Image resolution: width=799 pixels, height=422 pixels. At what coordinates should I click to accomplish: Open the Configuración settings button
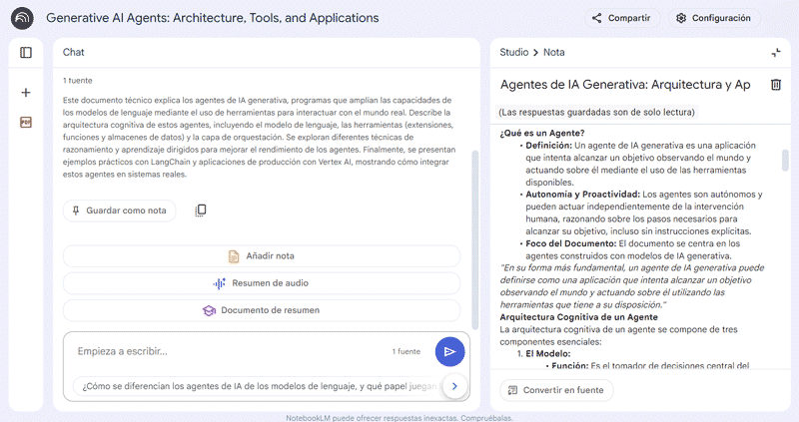[x=715, y=18]
